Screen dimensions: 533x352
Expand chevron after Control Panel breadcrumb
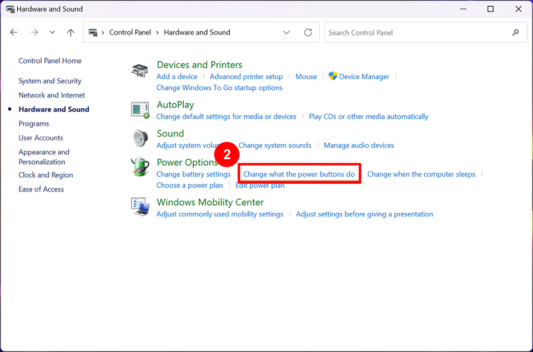click(157, 33)
